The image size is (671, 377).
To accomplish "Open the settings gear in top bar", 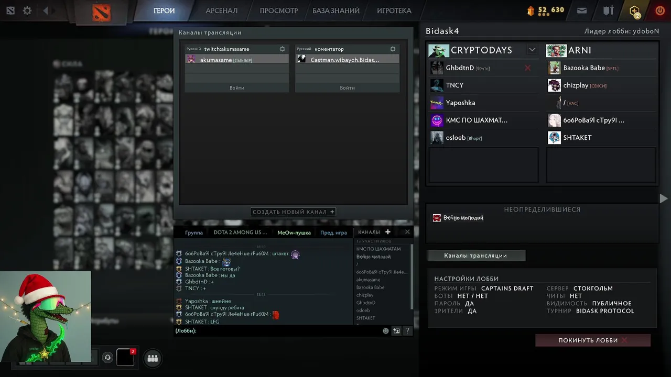I will [27, 10].
